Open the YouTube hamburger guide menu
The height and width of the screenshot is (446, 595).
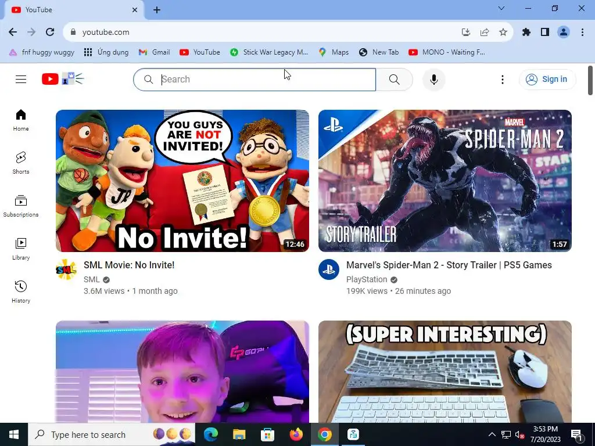(21, 79)
